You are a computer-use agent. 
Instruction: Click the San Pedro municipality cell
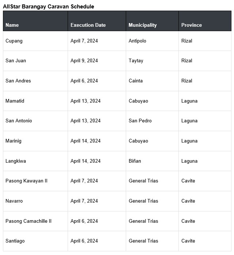140,121
